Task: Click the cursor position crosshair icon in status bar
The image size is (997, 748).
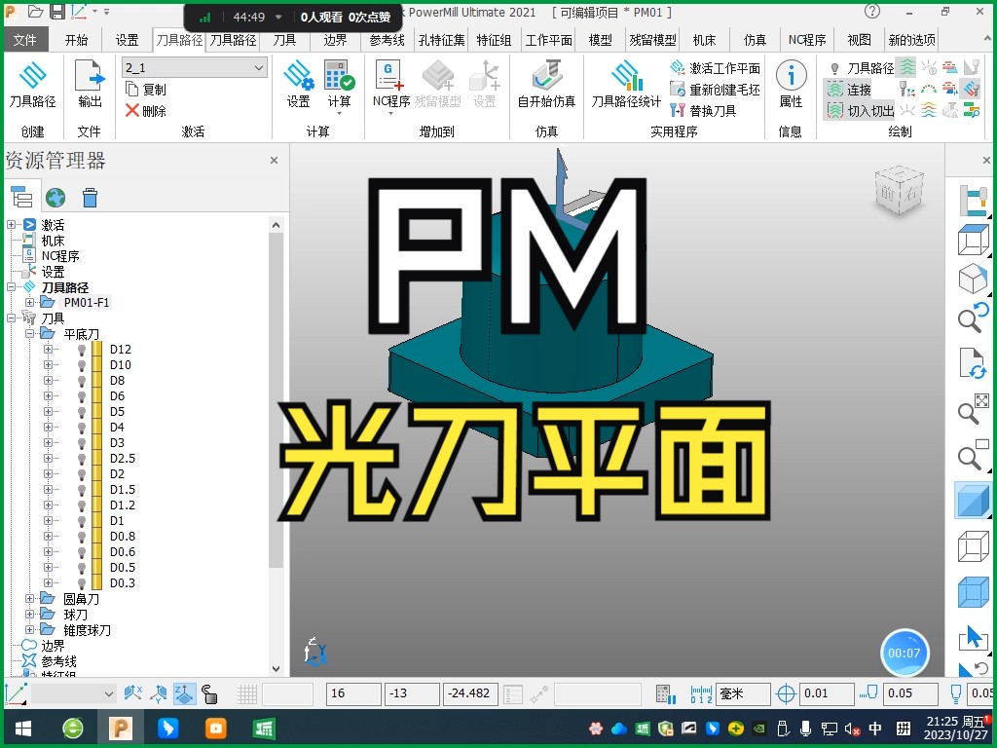Action: tap(786, 693)
